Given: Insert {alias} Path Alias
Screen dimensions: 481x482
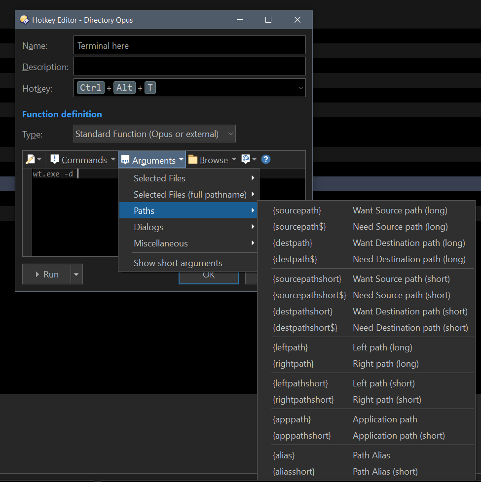Looking at the screenshot, I should [x=366, y=455].
